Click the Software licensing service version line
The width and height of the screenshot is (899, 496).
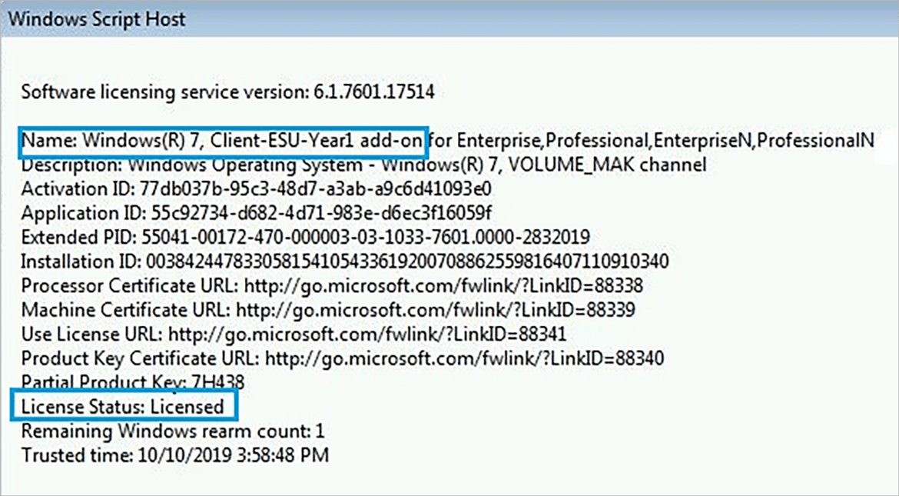coord(227,92)
